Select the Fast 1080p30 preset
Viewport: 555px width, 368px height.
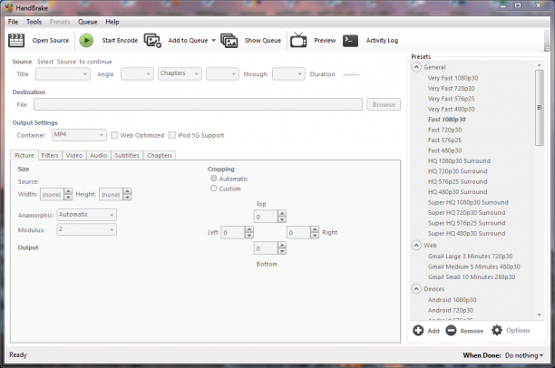[447, 120]
